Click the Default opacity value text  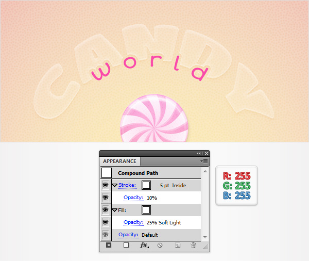click(150, 235)
